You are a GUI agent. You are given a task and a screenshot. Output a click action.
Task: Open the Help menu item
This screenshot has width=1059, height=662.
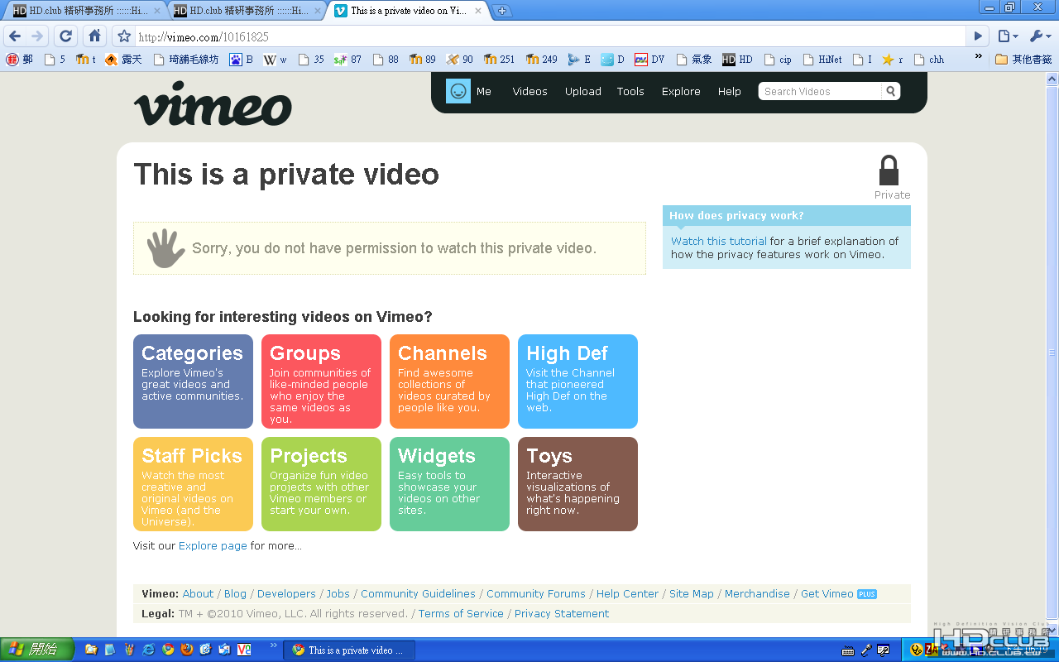(730, 92)
